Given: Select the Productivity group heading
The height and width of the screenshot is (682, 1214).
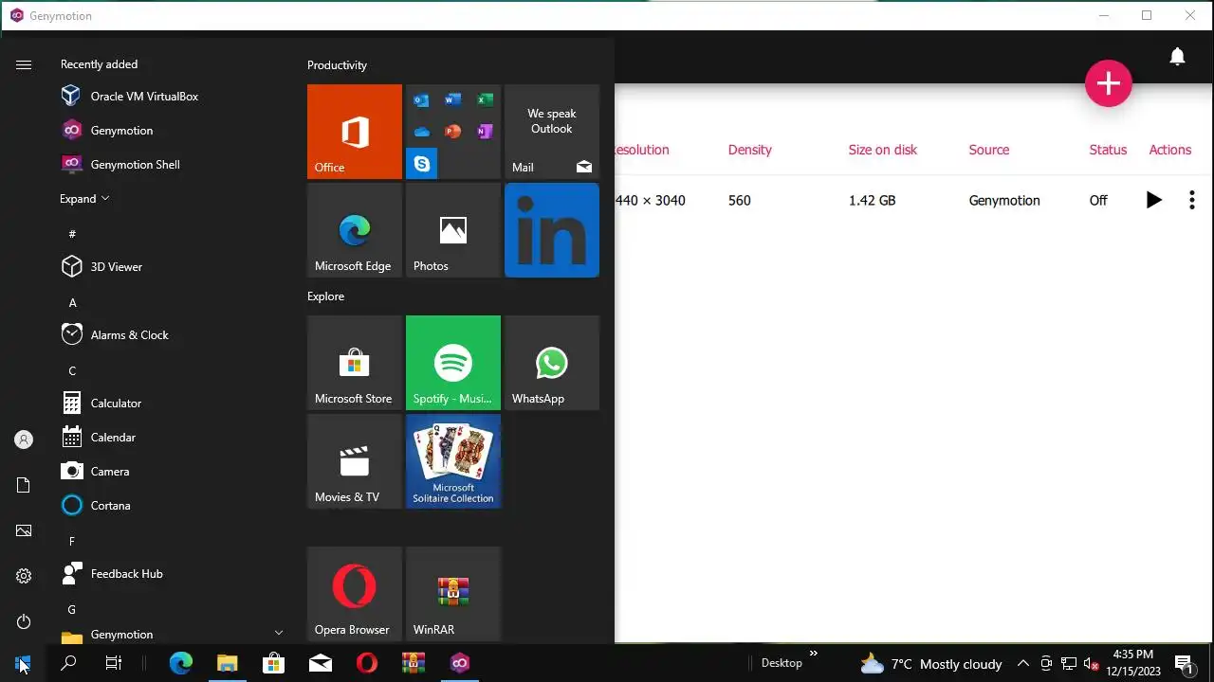Looking at the screenshot, I should coord(337,65).
